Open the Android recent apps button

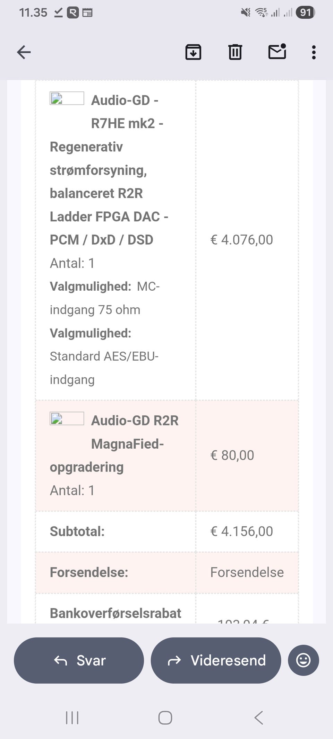(72, 718)
